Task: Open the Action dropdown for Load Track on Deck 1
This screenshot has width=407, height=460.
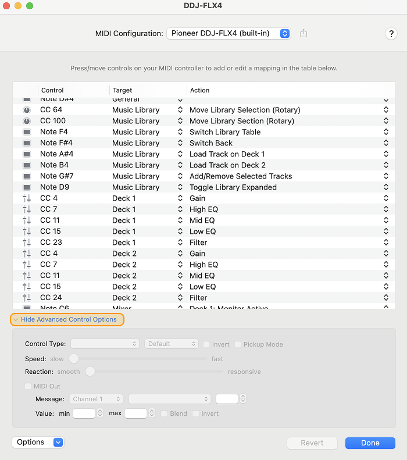Action: click(x=386, y=154)
